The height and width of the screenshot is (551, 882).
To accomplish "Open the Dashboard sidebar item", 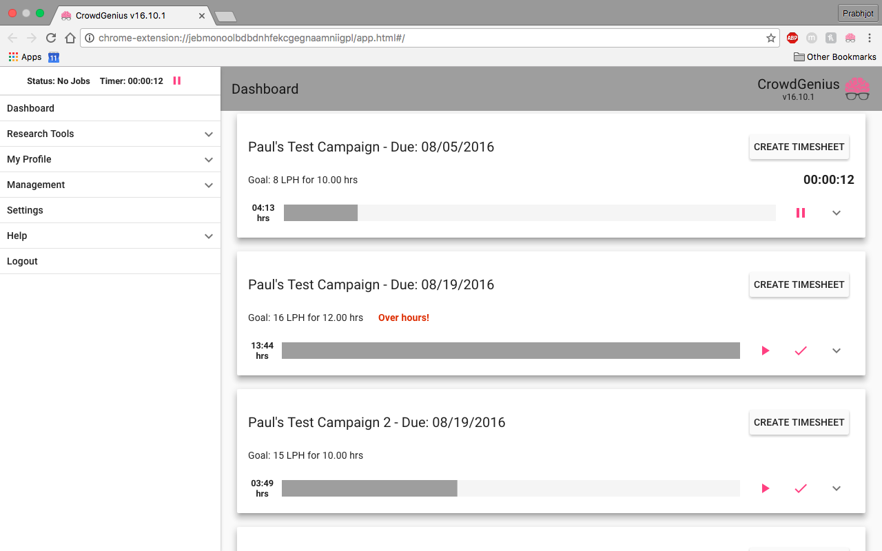I will [110, 108].
